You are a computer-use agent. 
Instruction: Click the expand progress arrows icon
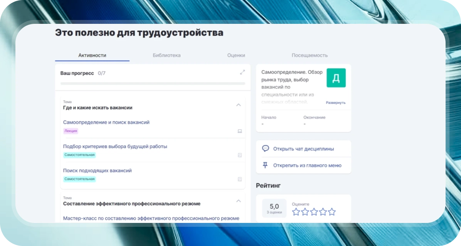[x=242, y=72]
